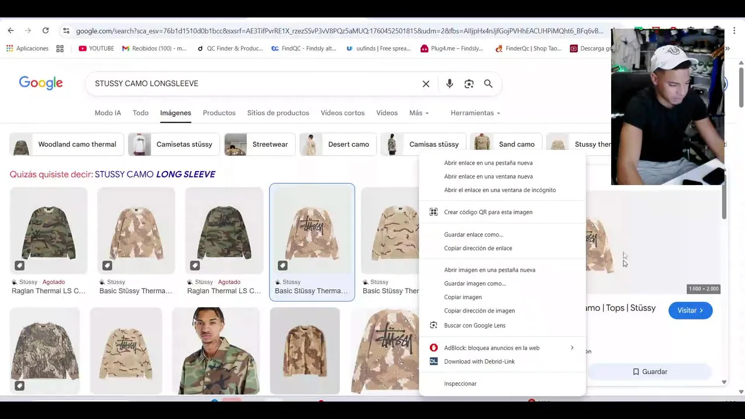The height and width of the screenshot is (419, 745).
Task: Select Camisas stüssy chip
Action: tap(423, 144)
